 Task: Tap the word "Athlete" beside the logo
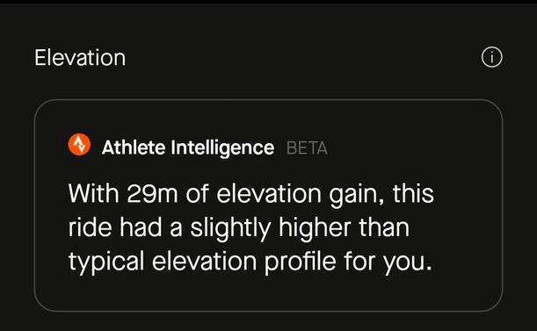click(x=134, y=148)
